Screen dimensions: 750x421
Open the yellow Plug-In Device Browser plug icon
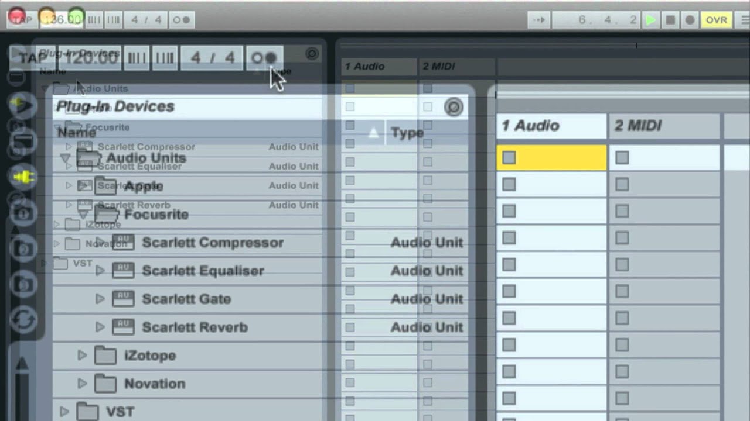22,177
